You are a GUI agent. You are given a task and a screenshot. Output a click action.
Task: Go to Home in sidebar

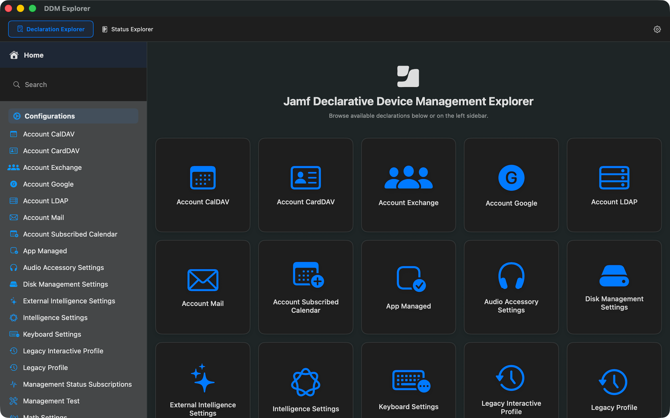(x=73, y=55)
